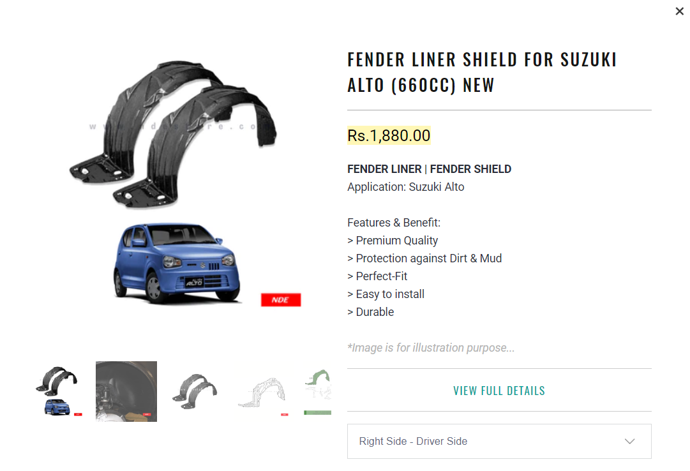Click View Full Details link
This screenshot has height=471, width=690.
499,391
